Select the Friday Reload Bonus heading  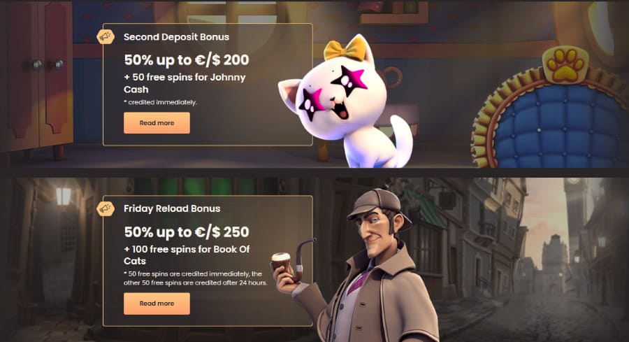pos(172,208)
